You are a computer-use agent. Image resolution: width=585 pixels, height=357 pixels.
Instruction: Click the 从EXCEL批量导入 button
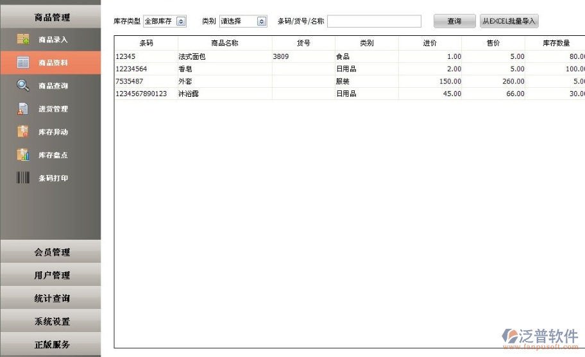(x=509, y=21)
